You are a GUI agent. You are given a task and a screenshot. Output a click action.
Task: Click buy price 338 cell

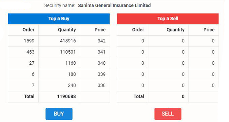click(101, 85)
